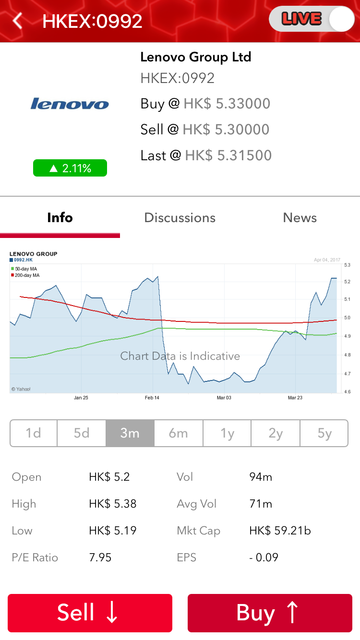Switch chart to 6m range

[x=179, y=433]
